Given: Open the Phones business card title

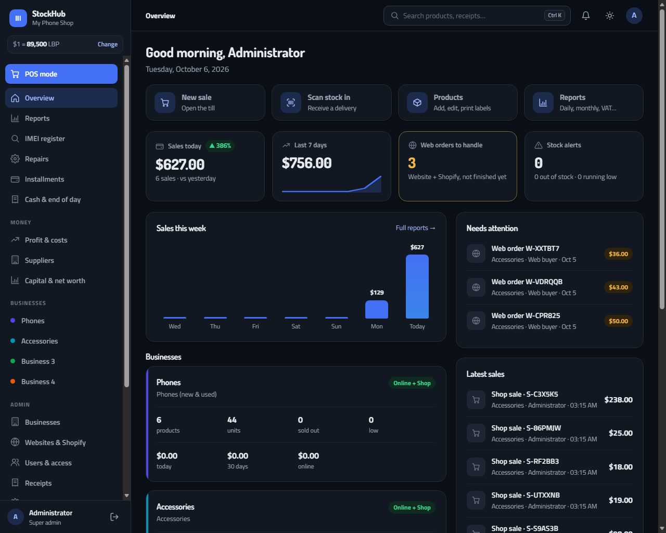Looking at the screenshot, I should pos(169,382).
